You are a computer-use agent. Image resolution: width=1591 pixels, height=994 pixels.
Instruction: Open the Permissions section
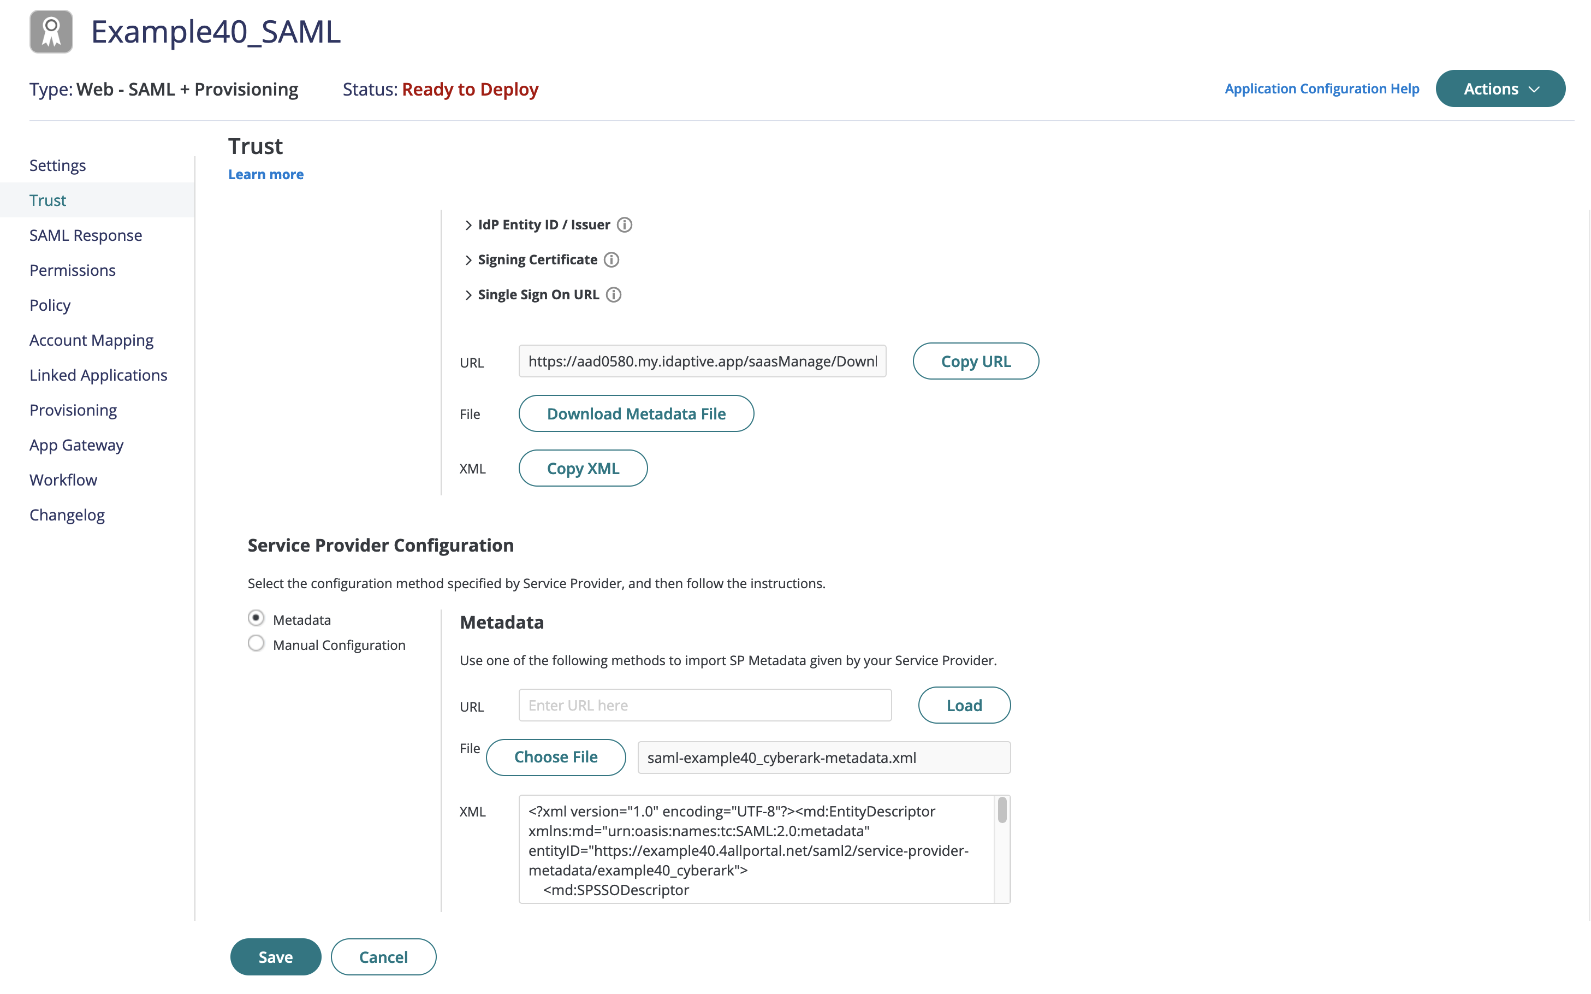coord(72,270)
